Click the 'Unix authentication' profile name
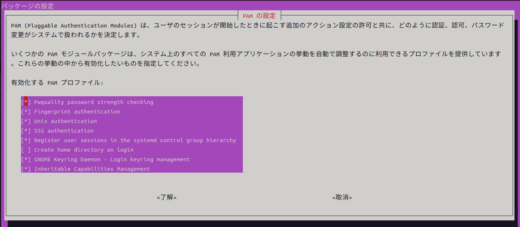The image size is (520, 227). pyautogui.click(x=66, y=121)
